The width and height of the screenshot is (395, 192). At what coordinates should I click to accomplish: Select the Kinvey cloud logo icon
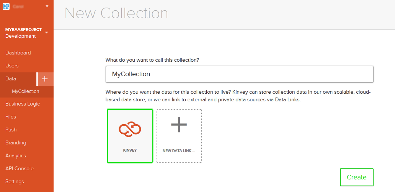click(130, 129)
